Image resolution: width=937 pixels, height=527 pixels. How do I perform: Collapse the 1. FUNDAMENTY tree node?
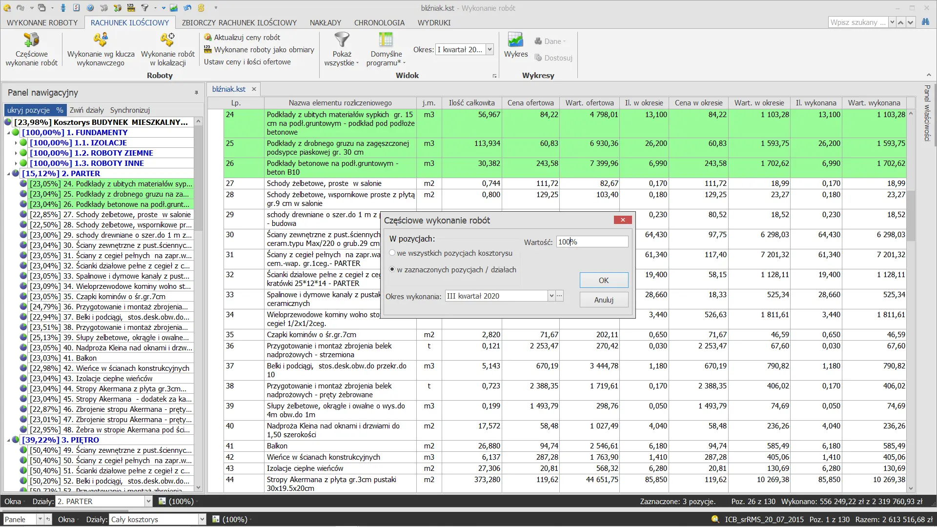click(8, 133)
